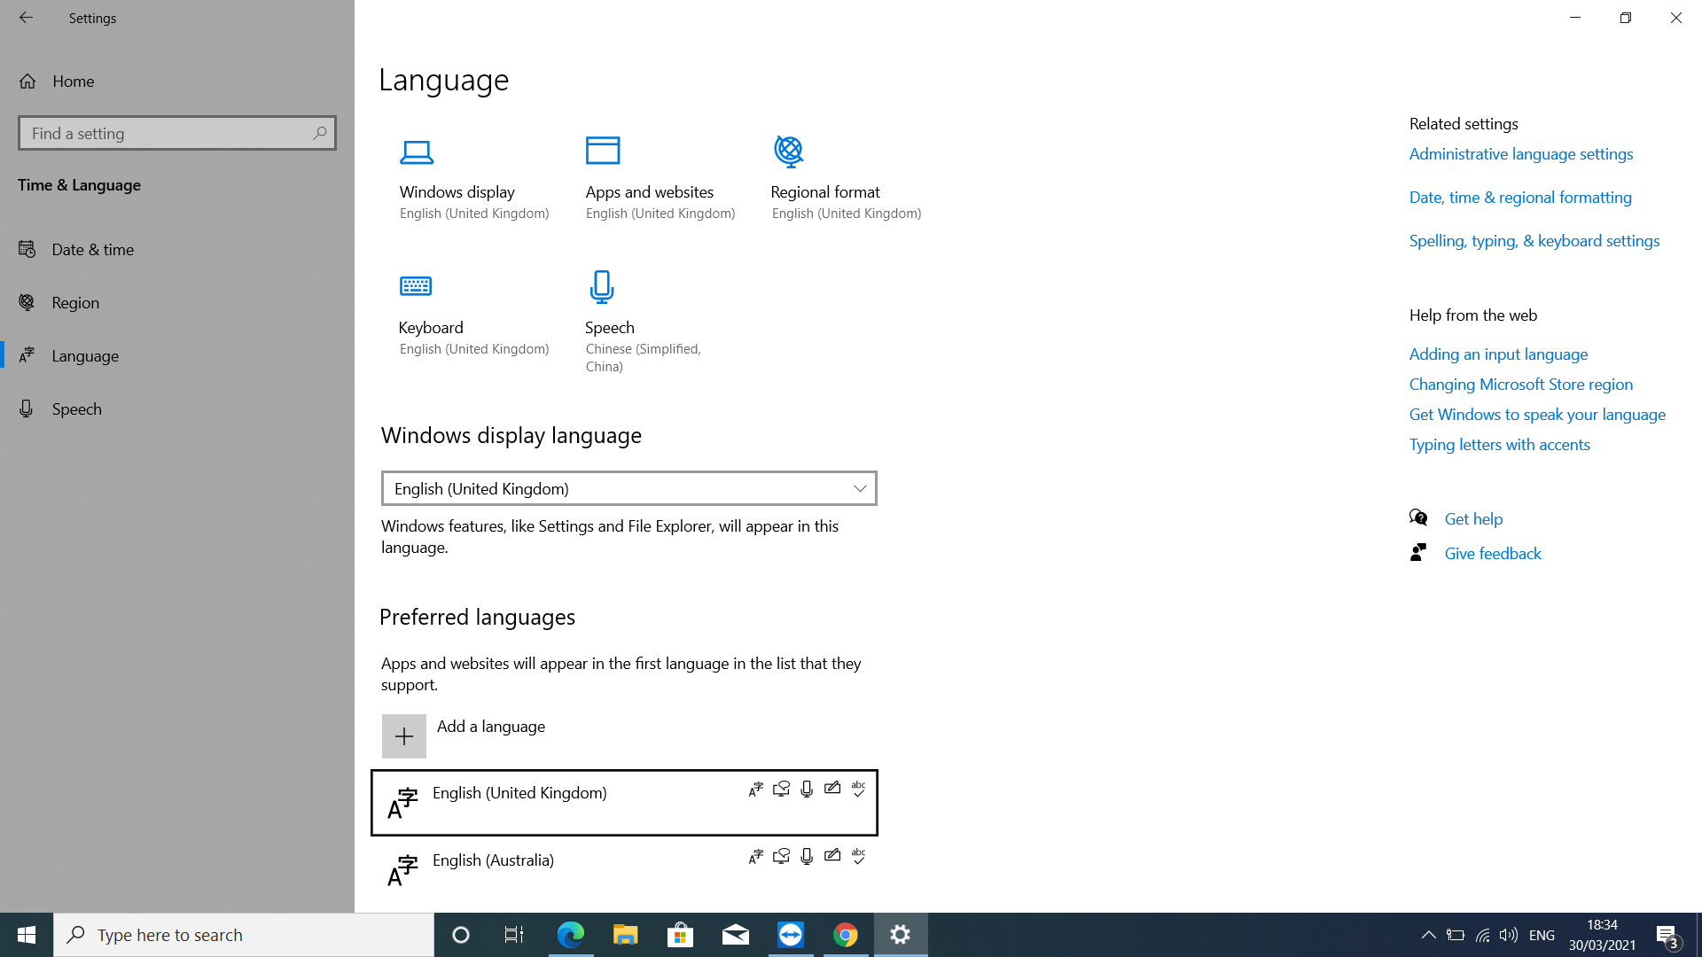Viewport: 1702px width, 957px height.
Task: Click the battery icon in system tray
Action: point(1456,935)
